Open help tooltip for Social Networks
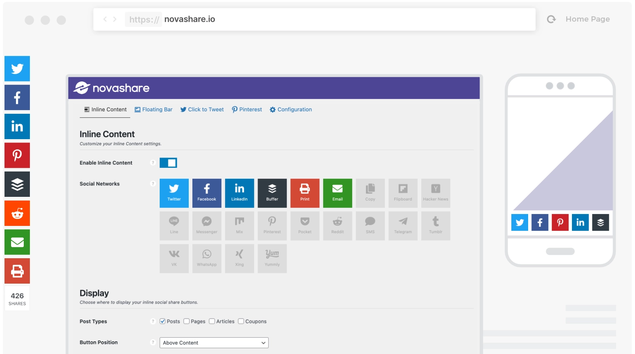 153,184
